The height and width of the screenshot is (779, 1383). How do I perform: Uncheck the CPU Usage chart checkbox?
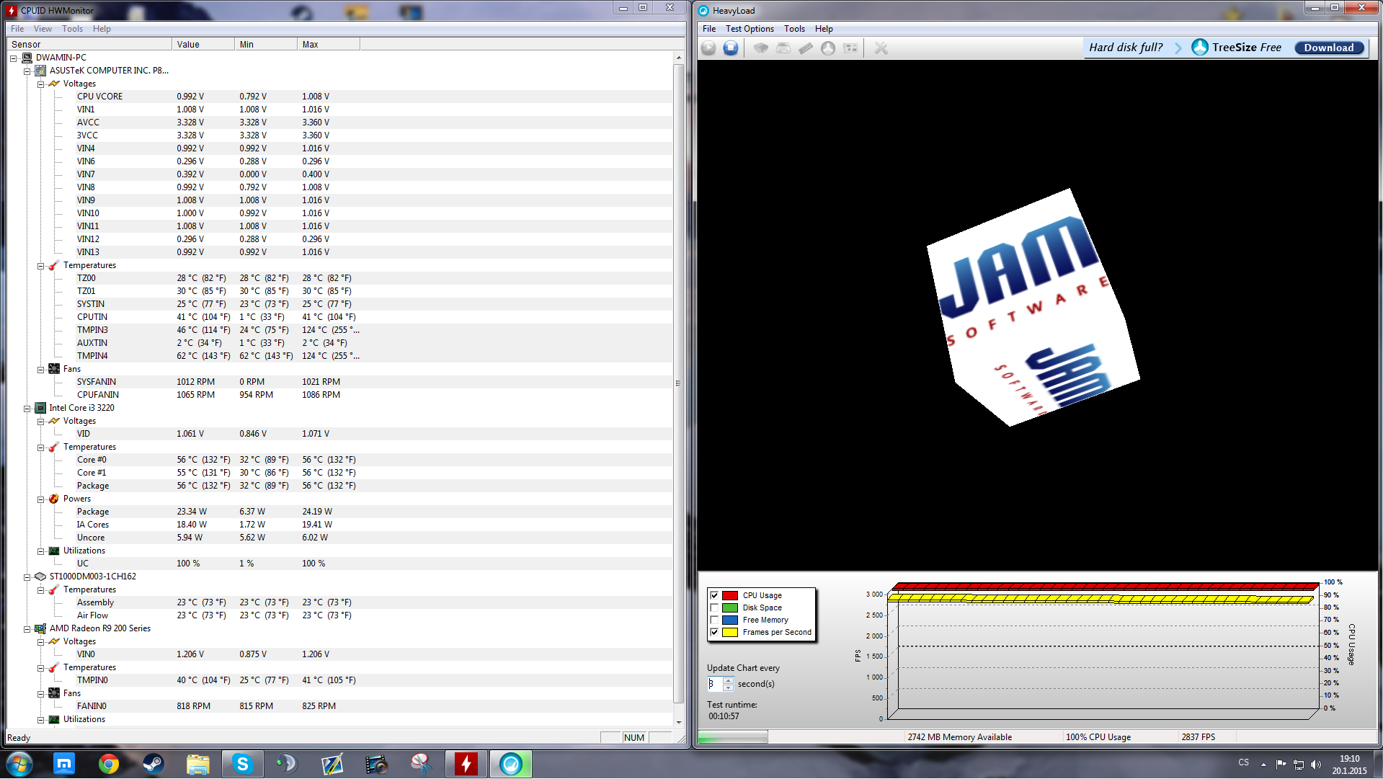pyautogui.click(x=714, y=595)
